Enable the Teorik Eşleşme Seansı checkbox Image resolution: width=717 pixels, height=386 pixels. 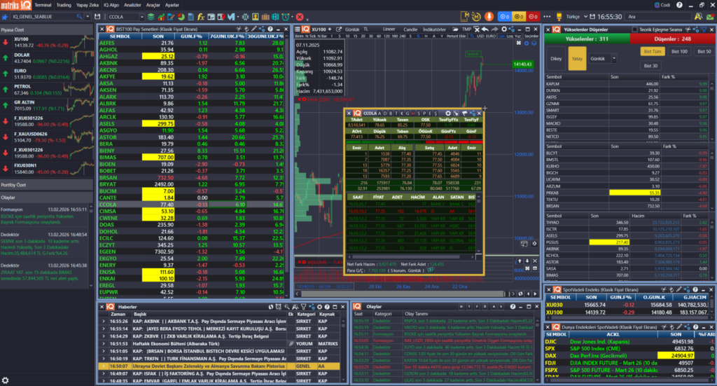click(x=634, y=29)
